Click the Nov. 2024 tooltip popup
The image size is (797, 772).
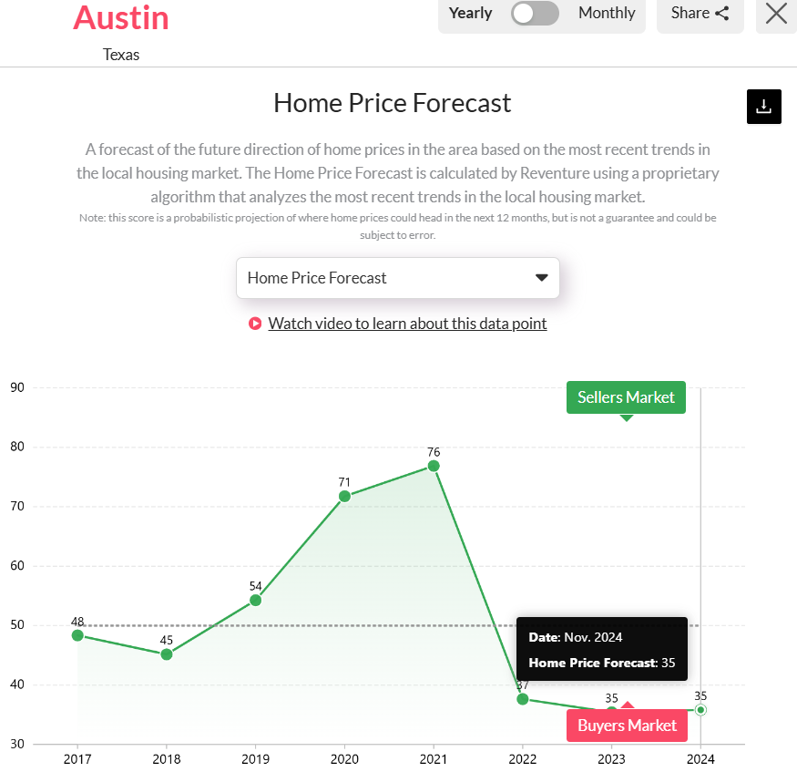point(601,648)
